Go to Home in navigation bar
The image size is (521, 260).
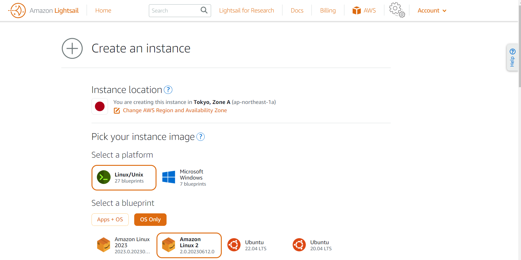103,11
